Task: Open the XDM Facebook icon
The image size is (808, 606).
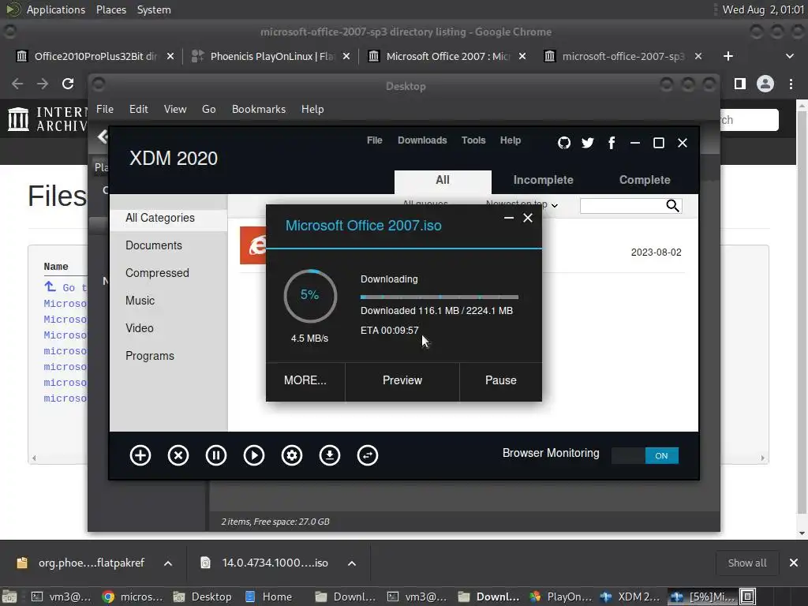Action: 612,143
